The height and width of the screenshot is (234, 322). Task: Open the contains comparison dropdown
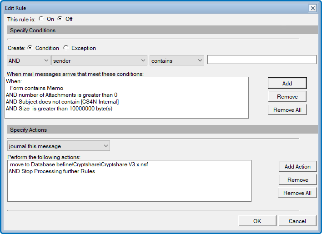click(x=177, y=60)
